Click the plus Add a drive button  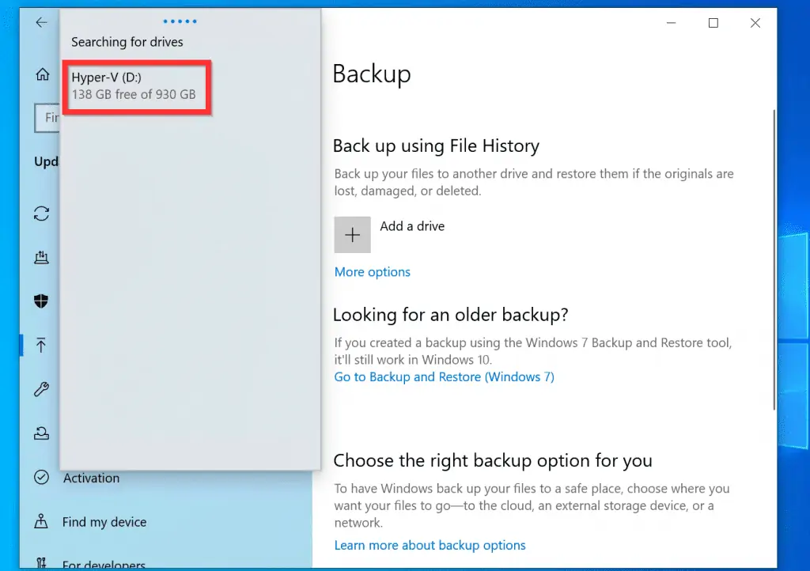tap(352, 235)
